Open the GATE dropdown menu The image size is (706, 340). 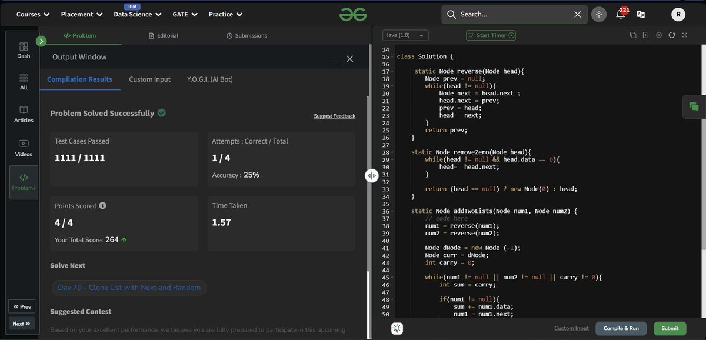185,14
